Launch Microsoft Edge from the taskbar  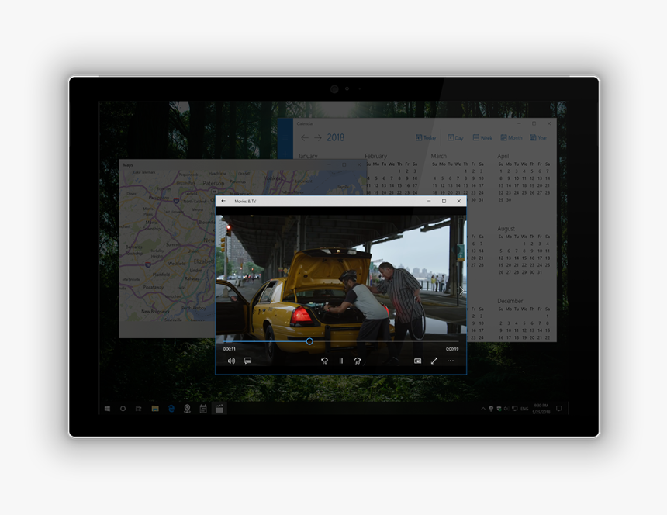171,409
